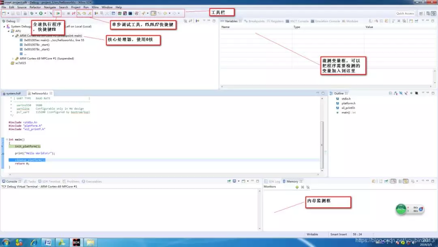The width and height of the screenshot is (438, 247).
Task: Click the Step Into icon
Action: point(79,13)
